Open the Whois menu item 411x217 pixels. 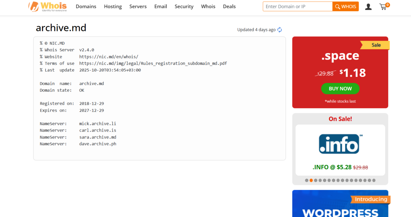pos(208,7)
